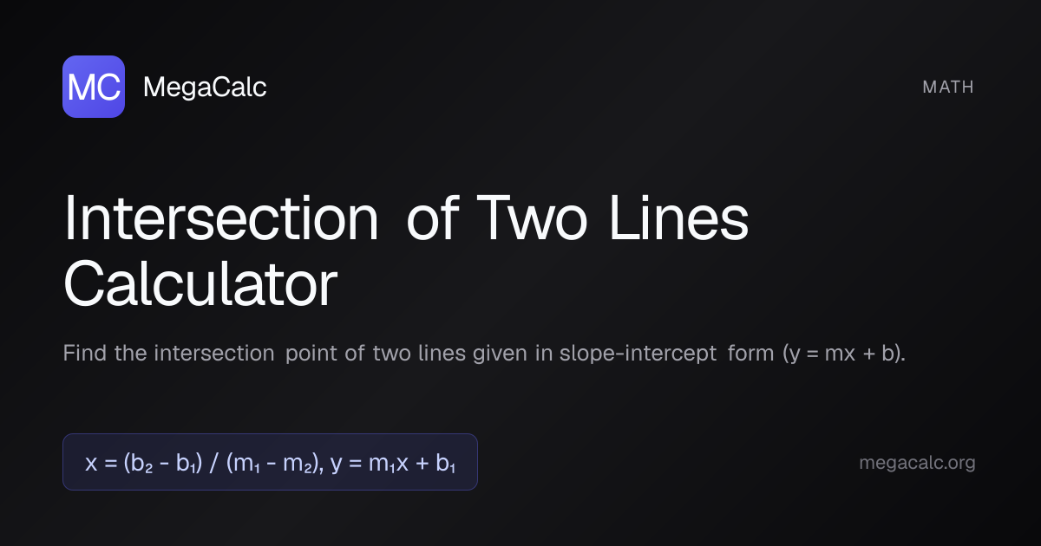The image size is (1041, 546).
Task: Click the formula box
Action: [x=270, y=463]
